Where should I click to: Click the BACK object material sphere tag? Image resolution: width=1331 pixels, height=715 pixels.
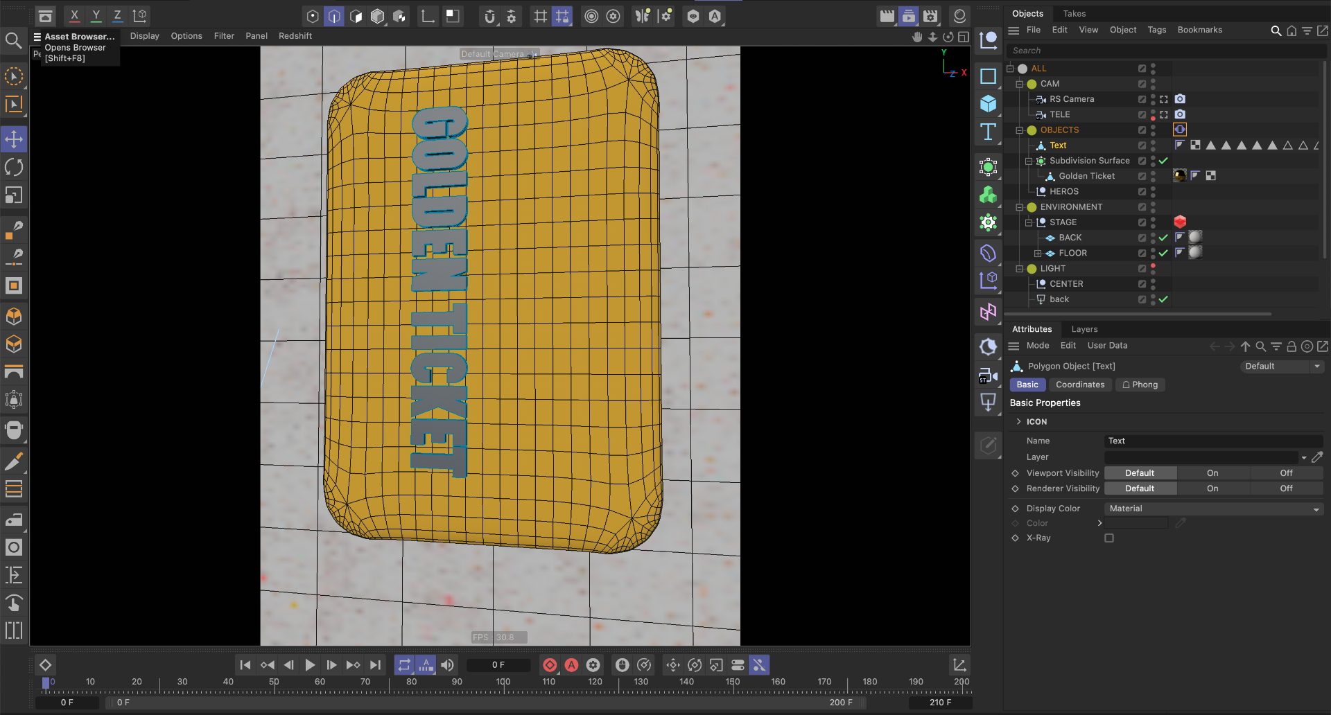1195,238
